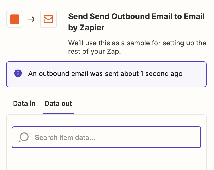
Task: Switch to the Data in tab
Action: point(24,104)
